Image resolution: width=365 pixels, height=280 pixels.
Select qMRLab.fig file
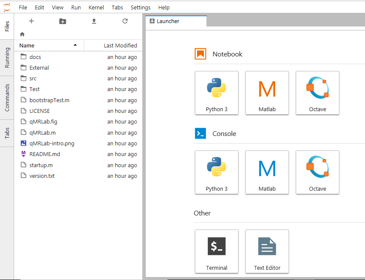78,122
